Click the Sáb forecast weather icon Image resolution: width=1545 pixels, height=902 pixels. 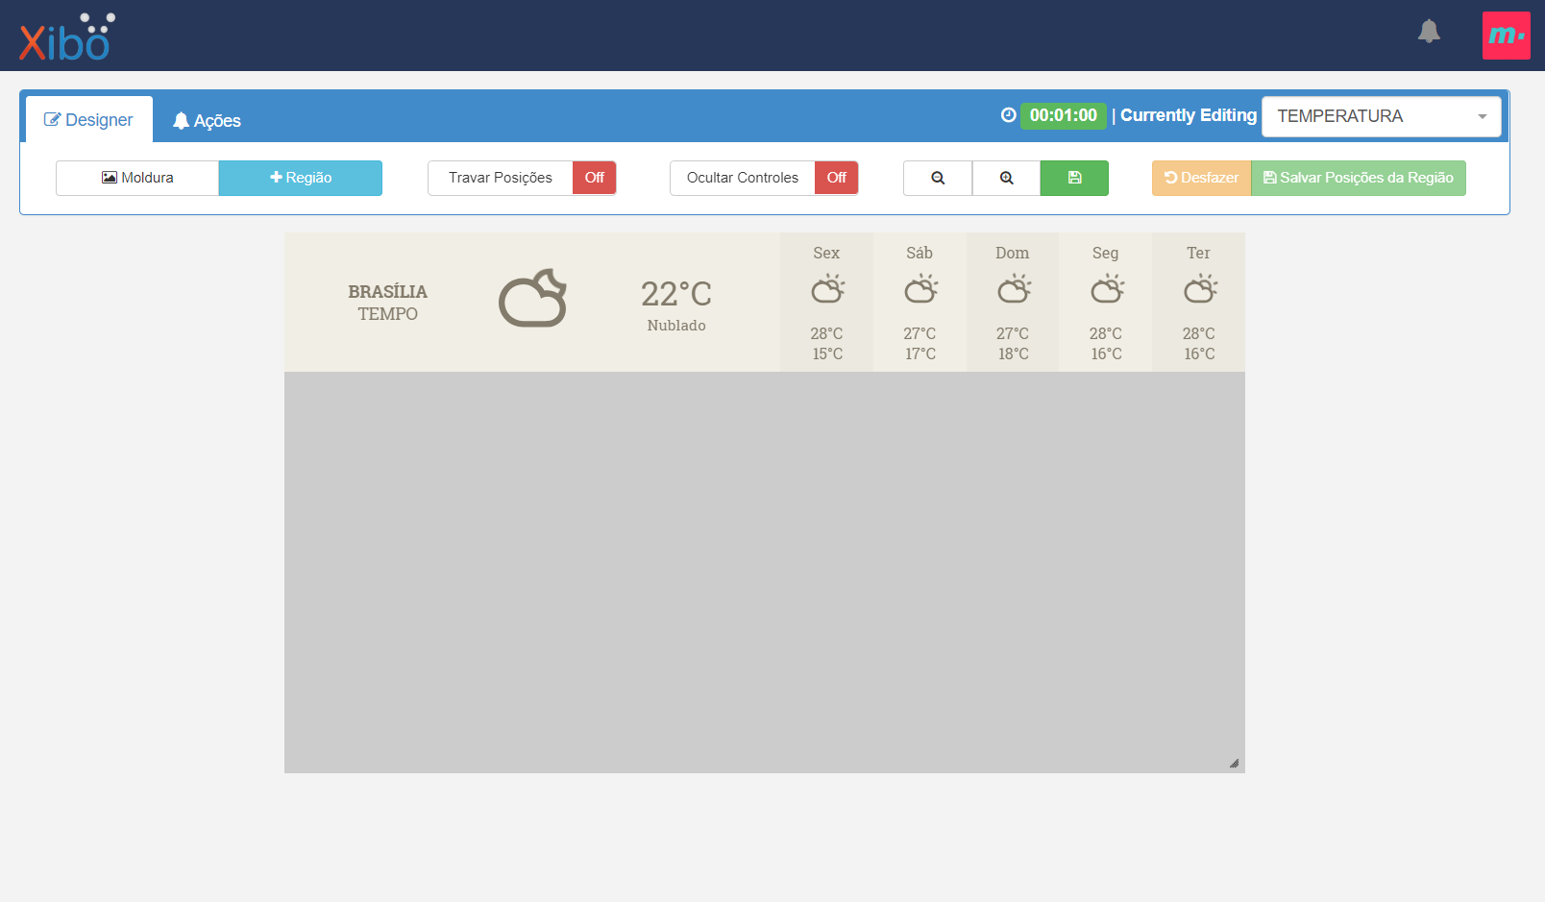(920, 288)
